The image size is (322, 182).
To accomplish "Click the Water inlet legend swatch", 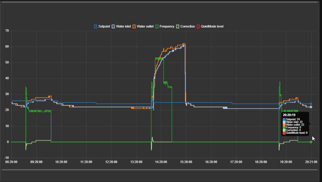I will point(113,26).
